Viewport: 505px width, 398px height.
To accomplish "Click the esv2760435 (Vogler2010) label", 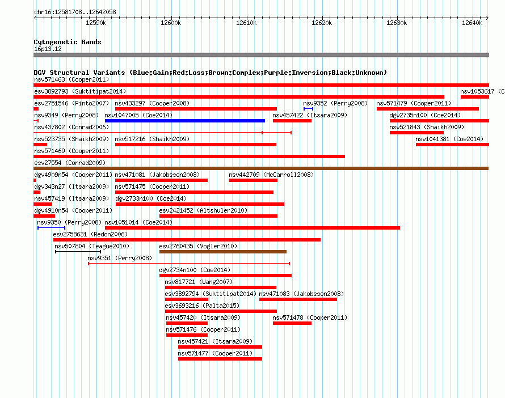I will tap(198, 246).
